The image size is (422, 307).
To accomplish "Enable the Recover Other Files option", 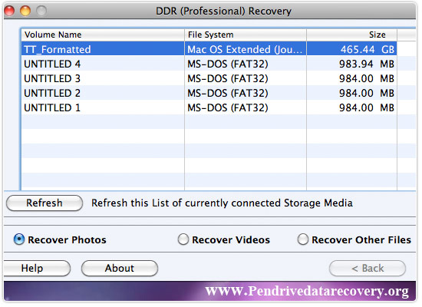I will click(303, 239).
